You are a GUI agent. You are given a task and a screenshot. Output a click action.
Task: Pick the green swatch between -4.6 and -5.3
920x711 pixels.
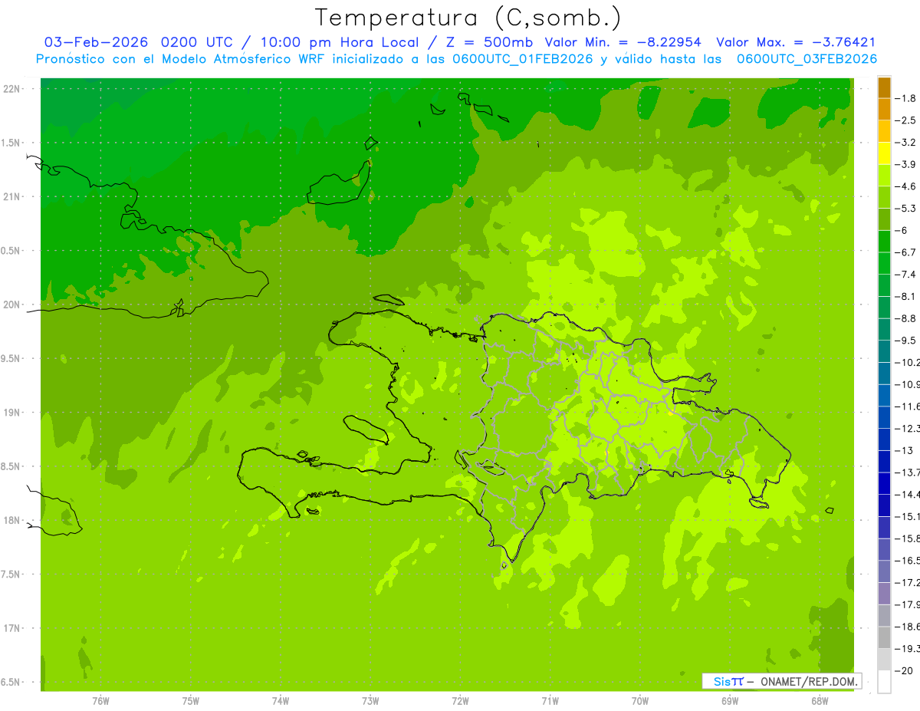coord(884,197)
